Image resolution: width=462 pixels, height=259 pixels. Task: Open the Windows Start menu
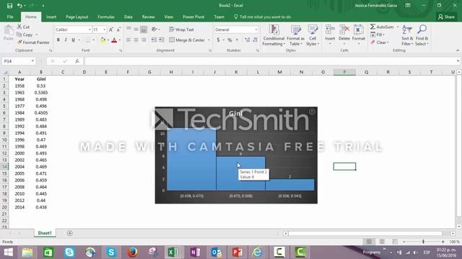[x=8, y=253]
